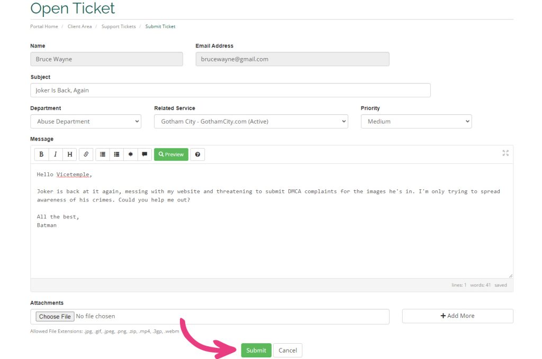Toggle bold formatting in the message editor
542x359 pixels.
point(41,154)
